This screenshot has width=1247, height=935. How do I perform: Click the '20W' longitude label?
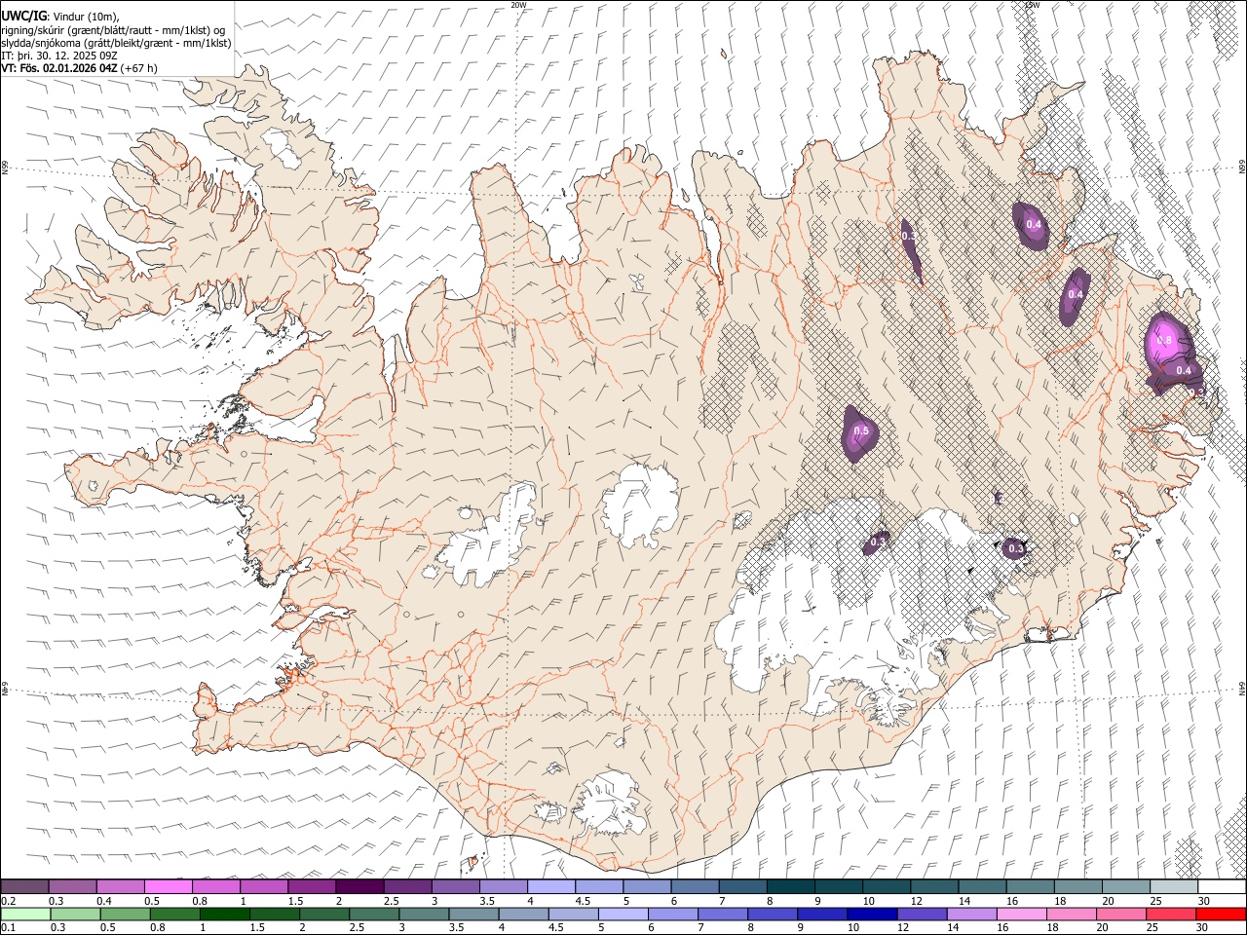coord(518,5)
